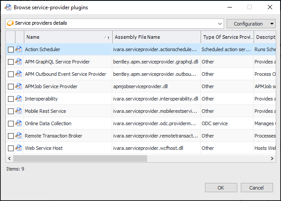The width and height of the screenshot is (281, 201).
Task: Click the plugin icon beside Remote Transaction Broker
Action: tap(19, 136)
